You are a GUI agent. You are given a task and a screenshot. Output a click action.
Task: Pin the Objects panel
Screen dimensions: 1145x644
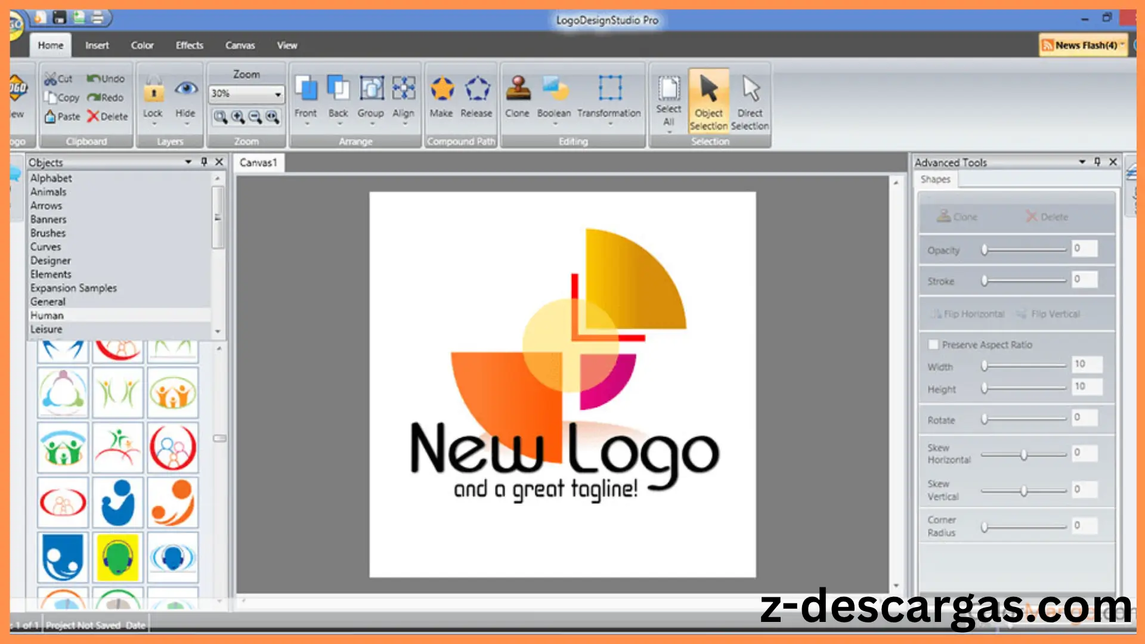click(x=204, y=162)
